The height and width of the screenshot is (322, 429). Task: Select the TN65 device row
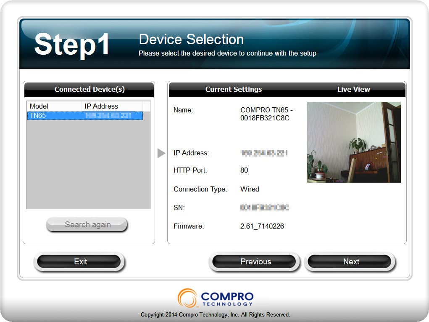tap(85, 116)
